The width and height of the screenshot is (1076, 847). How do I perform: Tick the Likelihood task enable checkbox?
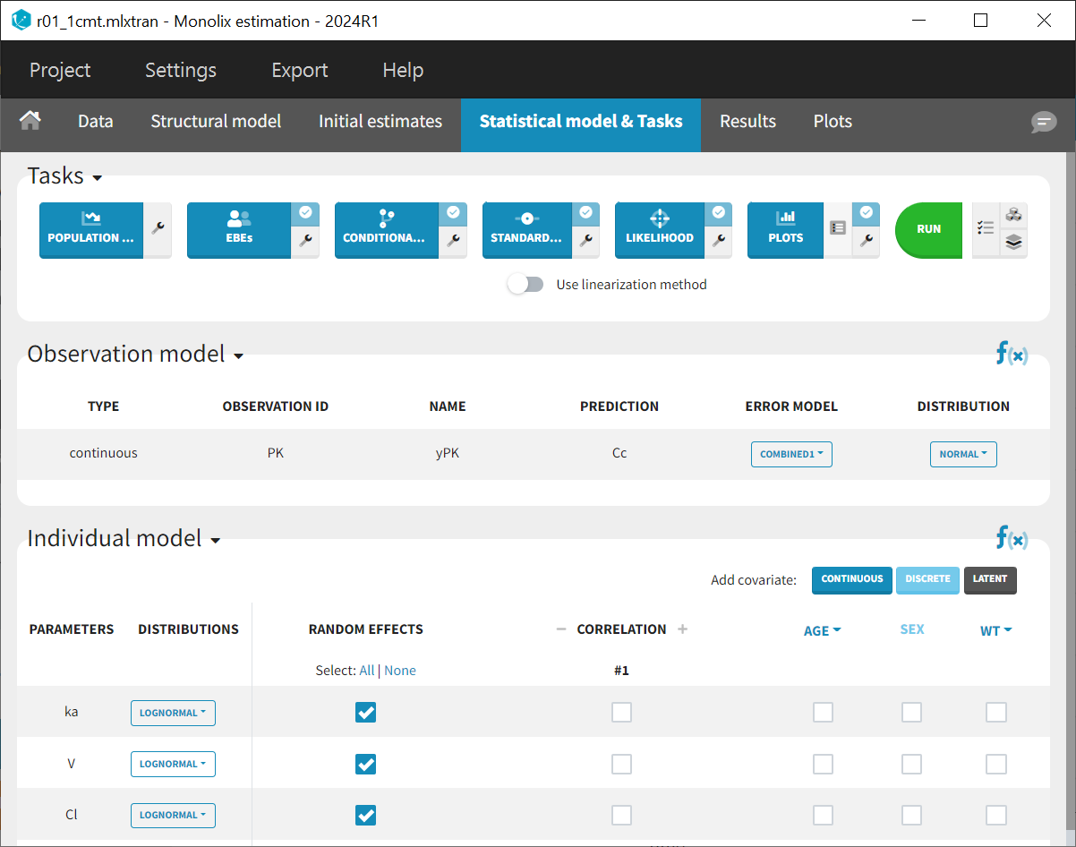tap(718, 213)
